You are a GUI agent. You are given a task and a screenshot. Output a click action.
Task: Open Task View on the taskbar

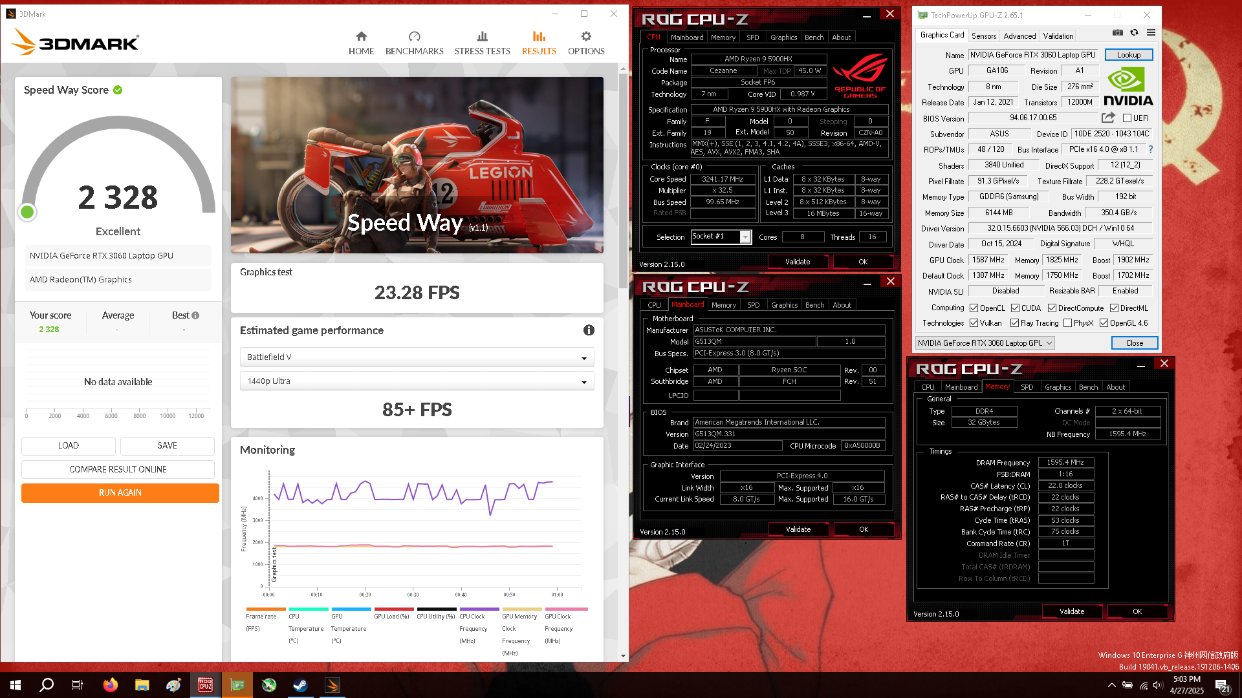[78, 685]
